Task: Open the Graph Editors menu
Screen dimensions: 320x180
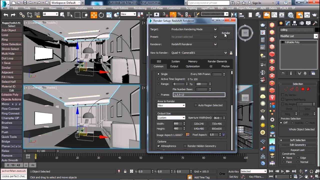Action: 120,8
